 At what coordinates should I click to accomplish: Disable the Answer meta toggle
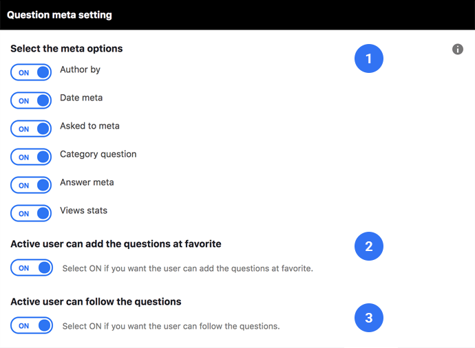(31, 185)
